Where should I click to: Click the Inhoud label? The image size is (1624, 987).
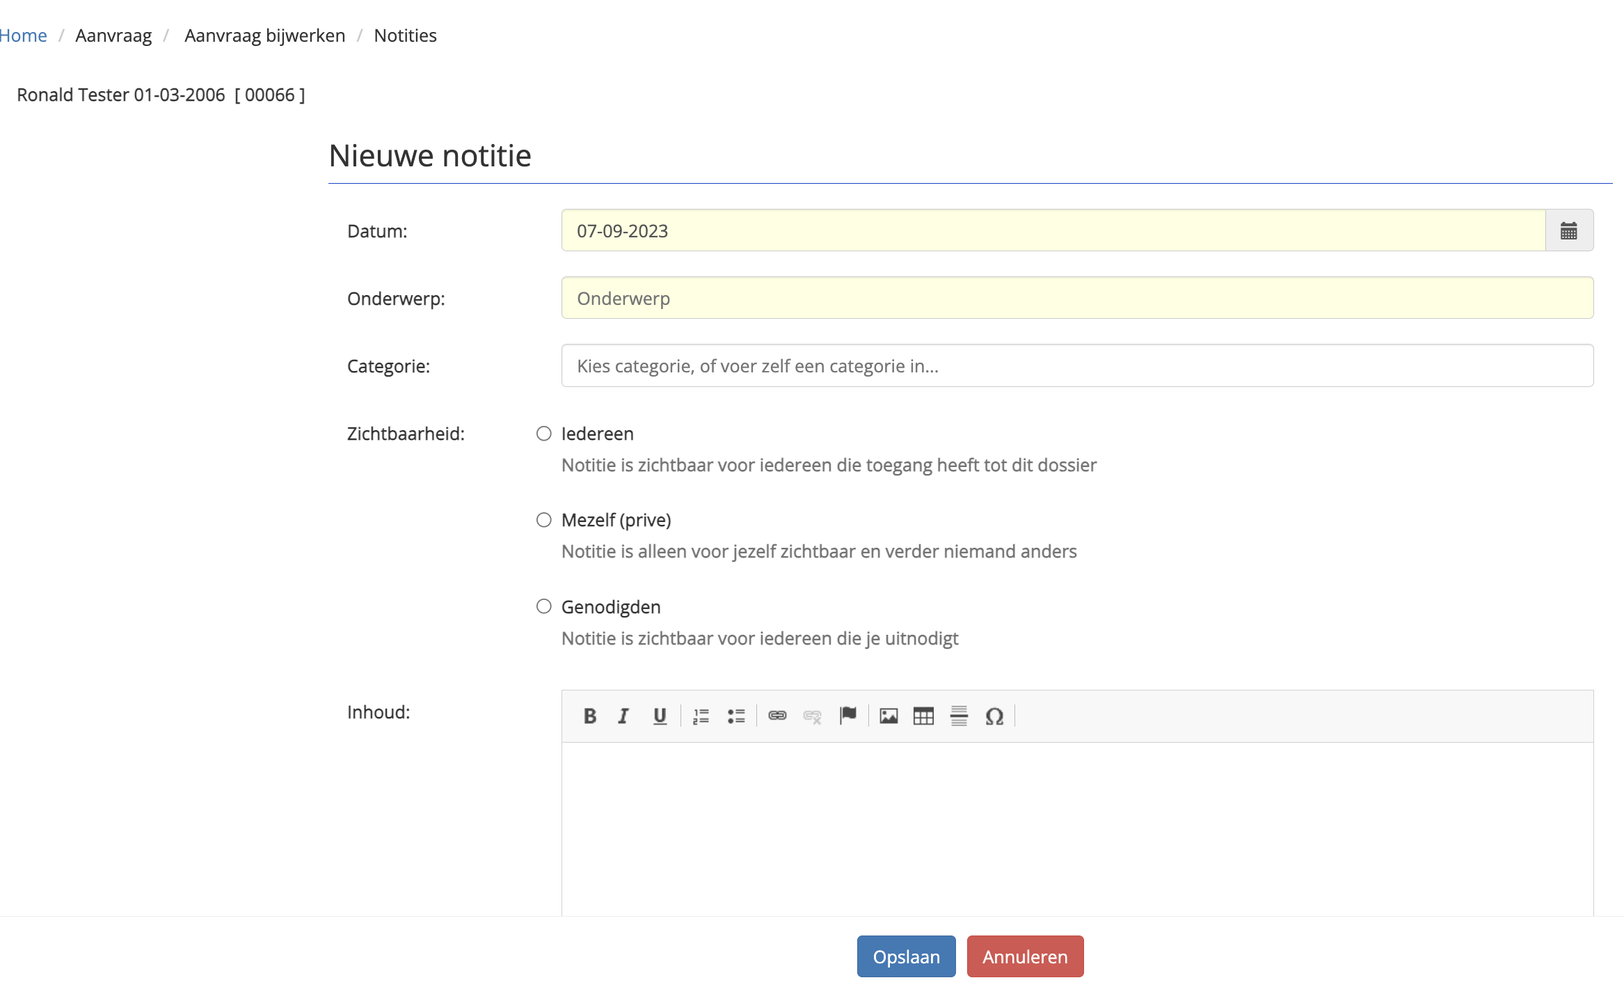[379, 712]
